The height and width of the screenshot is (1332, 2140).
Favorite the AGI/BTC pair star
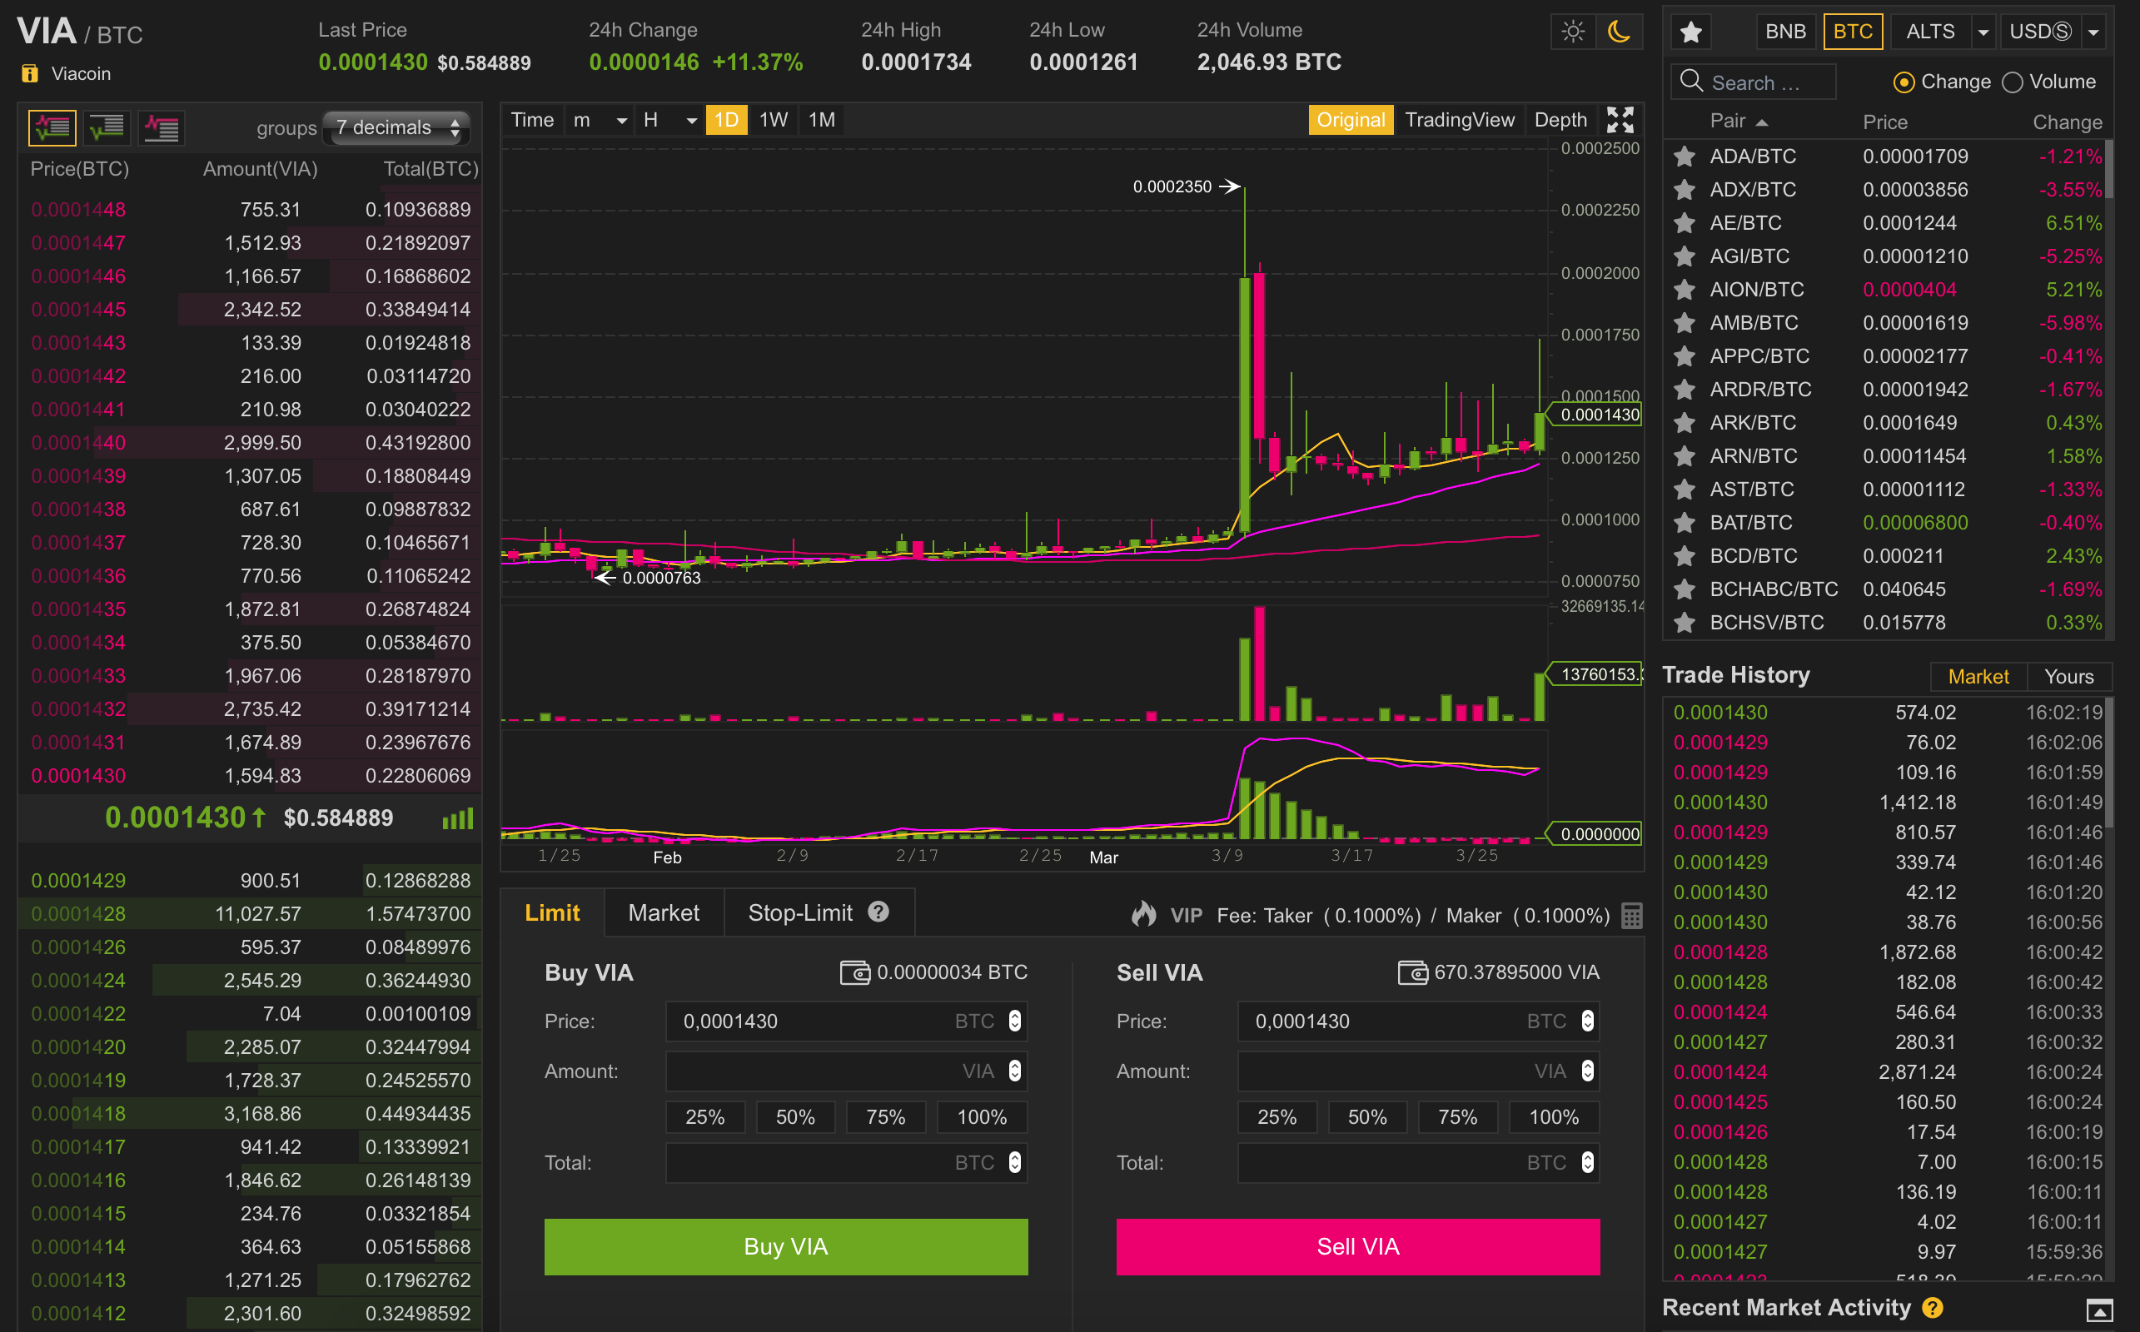[x=1684, y=256]
